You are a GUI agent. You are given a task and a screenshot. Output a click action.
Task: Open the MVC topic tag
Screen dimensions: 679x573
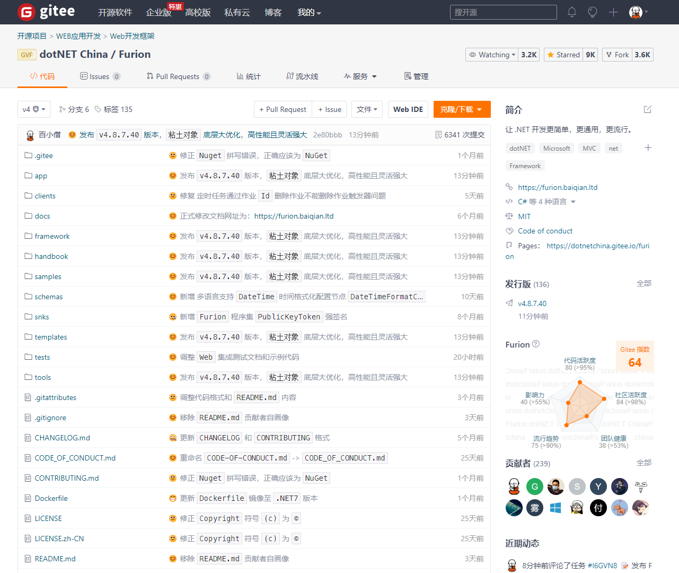point(589,149)
